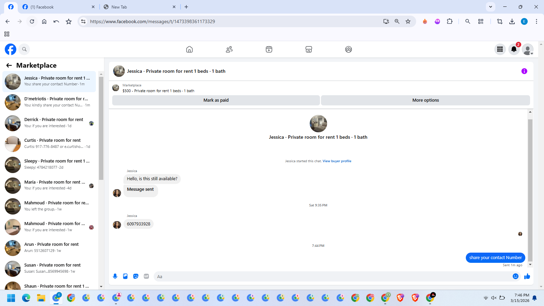Open Facebook menu grid icon
The image size is (544, 306).
click(x=500, y=49)
